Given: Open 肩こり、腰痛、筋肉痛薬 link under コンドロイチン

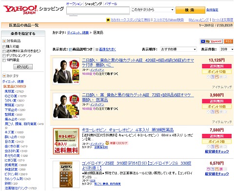Looking at the screenshot, I should (107, 184).
